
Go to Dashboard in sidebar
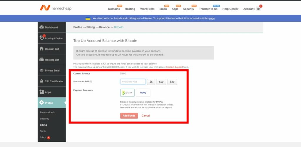pyautogui.click(x=52, y=27)
